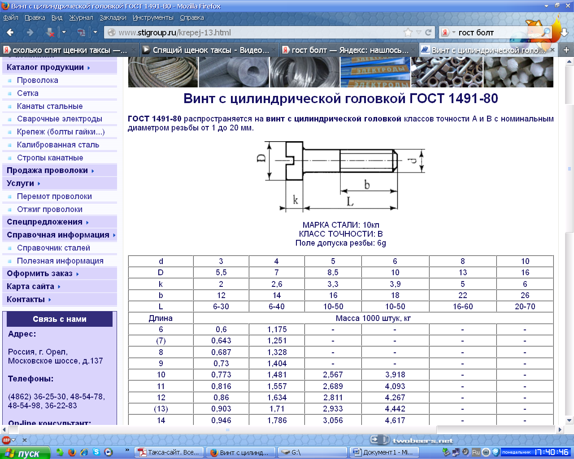The width and height of the screenshot is (574, 459).
Task: Click the horizontal scrollbar right arrow
Action: pyautogui.click(x=560, y=429)
